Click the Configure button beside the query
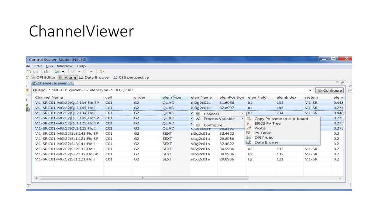This screenshot has height=212, width=378. tap(330, 91)
